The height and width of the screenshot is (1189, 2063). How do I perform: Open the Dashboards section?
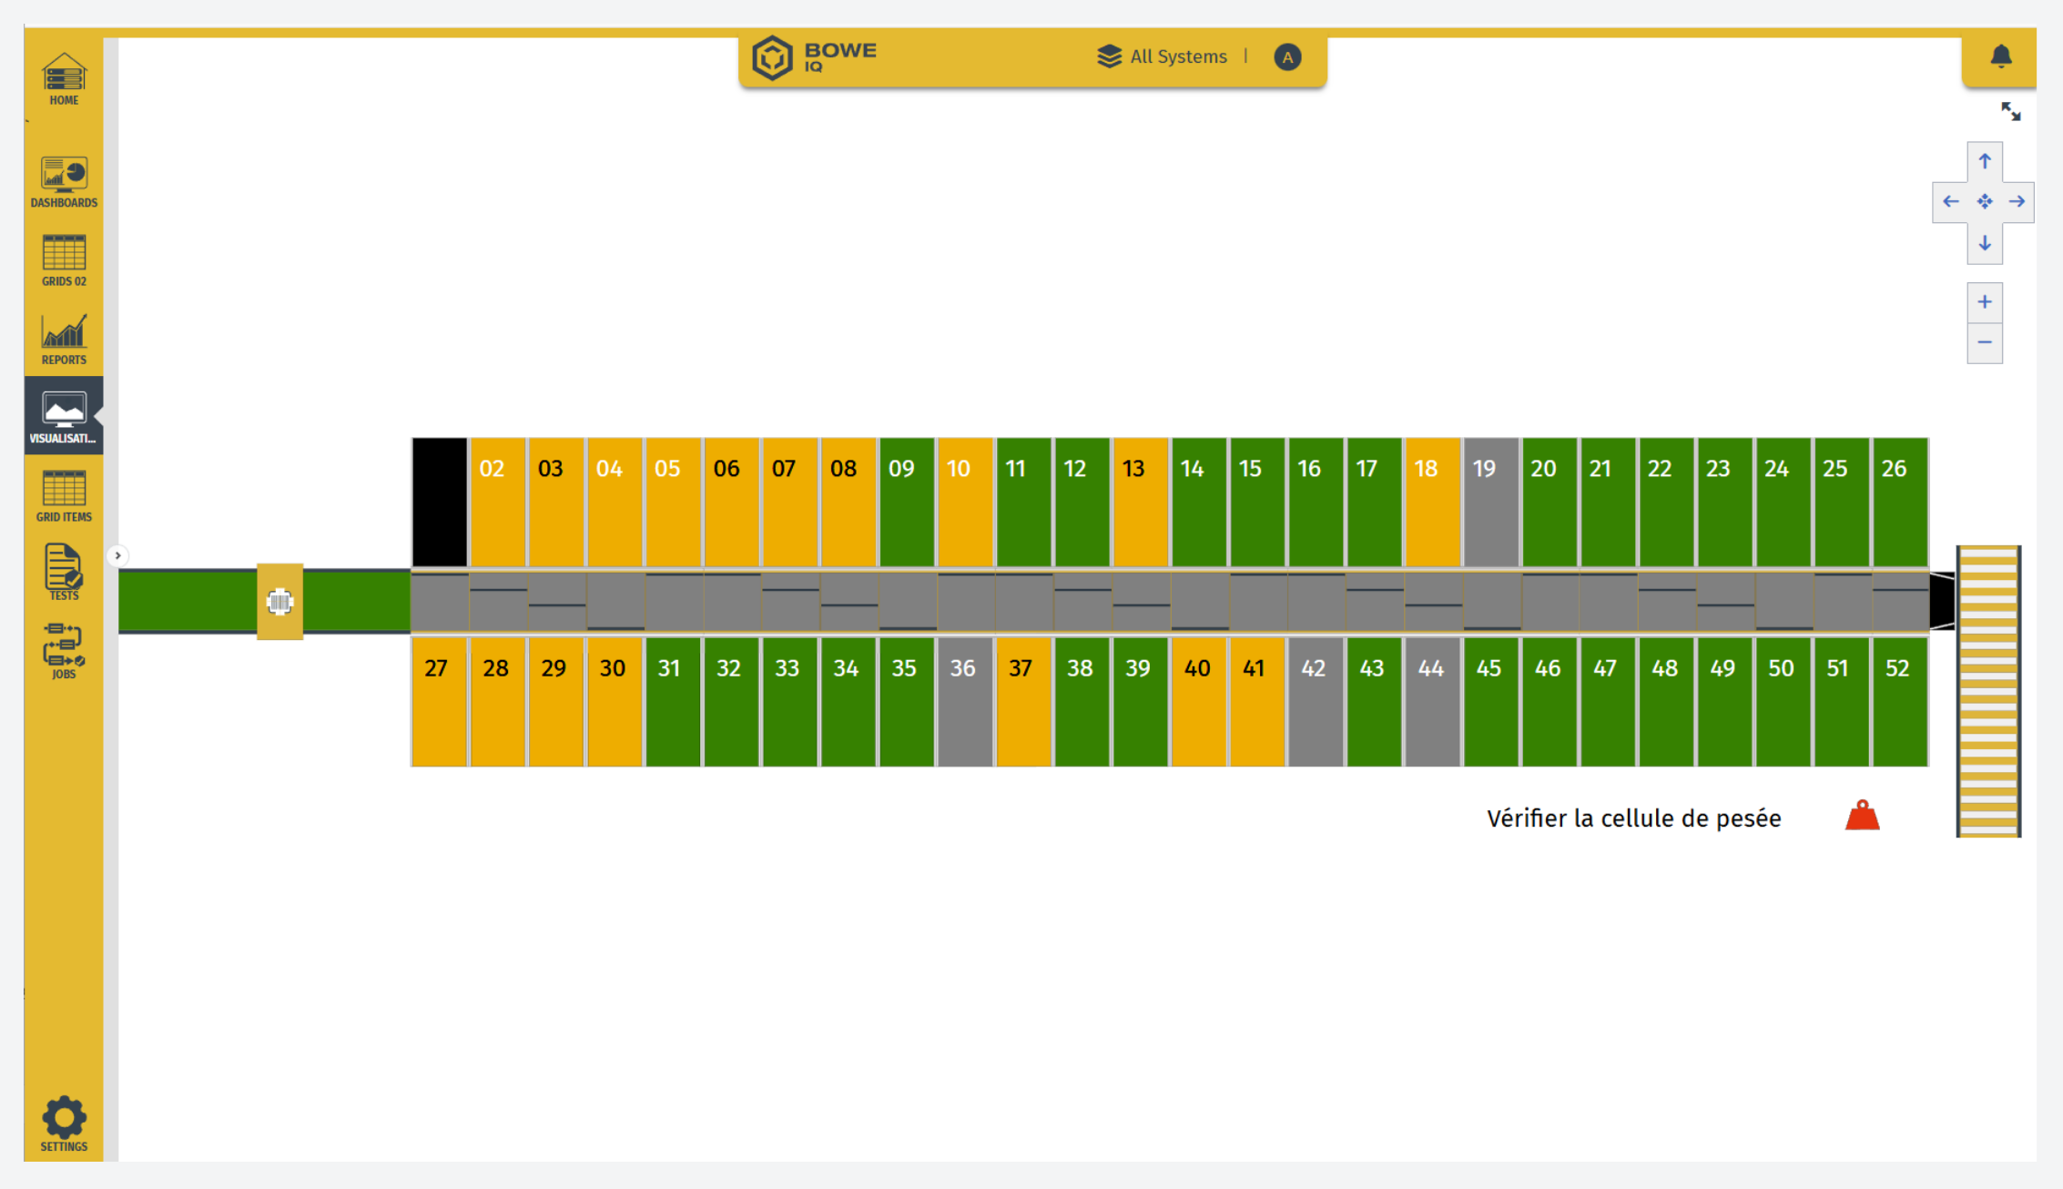tap(64, 181)
